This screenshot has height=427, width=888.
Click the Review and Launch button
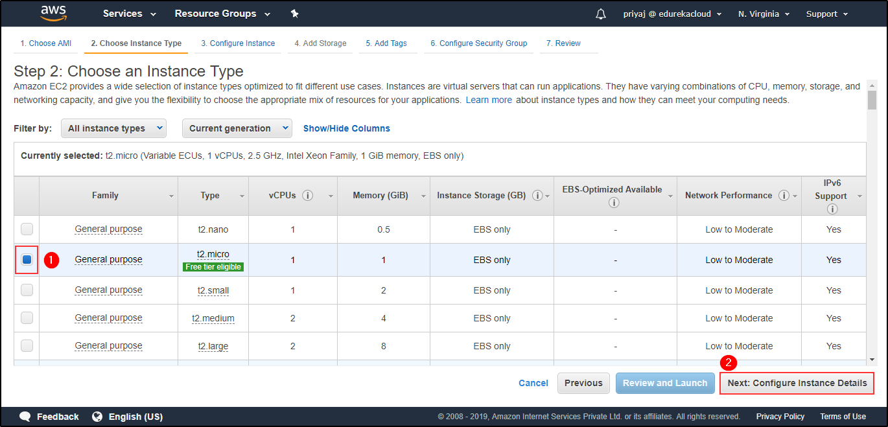tap(665, 383)
